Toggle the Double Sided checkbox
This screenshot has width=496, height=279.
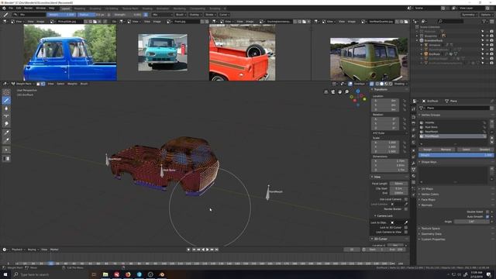(x=487, y=212)
